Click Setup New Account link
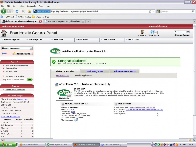Viewport: 196px width, 147px height. (15, 90)
